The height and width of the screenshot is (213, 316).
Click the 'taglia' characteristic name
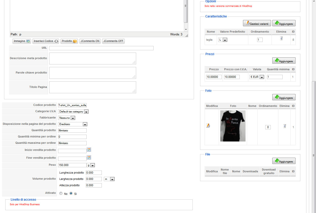pos(209,40)
